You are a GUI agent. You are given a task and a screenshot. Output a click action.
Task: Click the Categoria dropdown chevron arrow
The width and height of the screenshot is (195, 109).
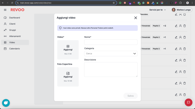tap(134, 54)
